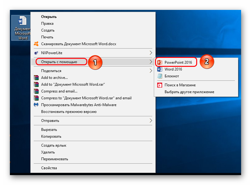The image size is (251, 185).
Task: Expand the Отправить submenu arrow
Action: 151,121
